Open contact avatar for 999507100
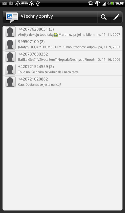Screen dimensions: 125x213 [10, 44]
